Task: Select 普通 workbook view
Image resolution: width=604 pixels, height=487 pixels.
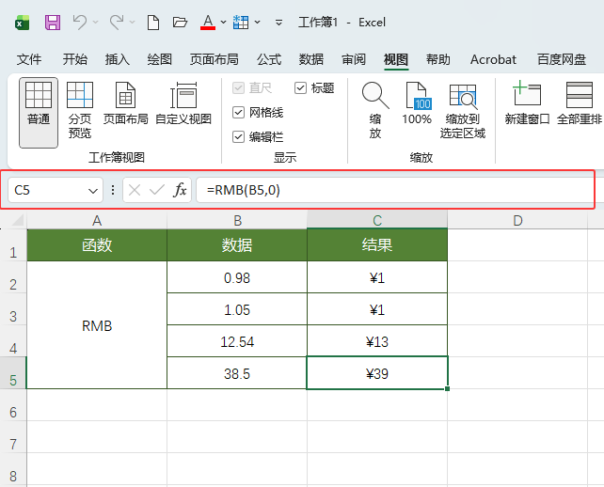Action: (39, 113)
